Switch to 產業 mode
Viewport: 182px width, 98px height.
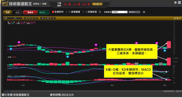tap(17, 12)
